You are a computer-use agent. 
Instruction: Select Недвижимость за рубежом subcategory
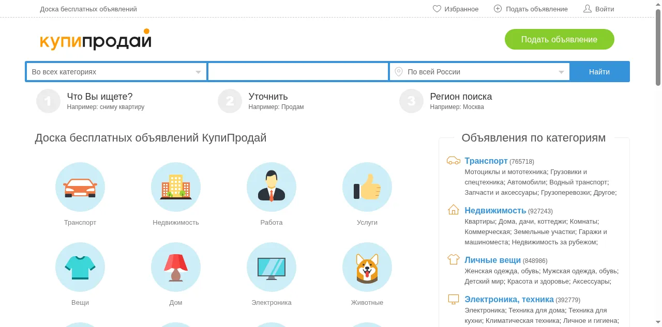[554, 242]
